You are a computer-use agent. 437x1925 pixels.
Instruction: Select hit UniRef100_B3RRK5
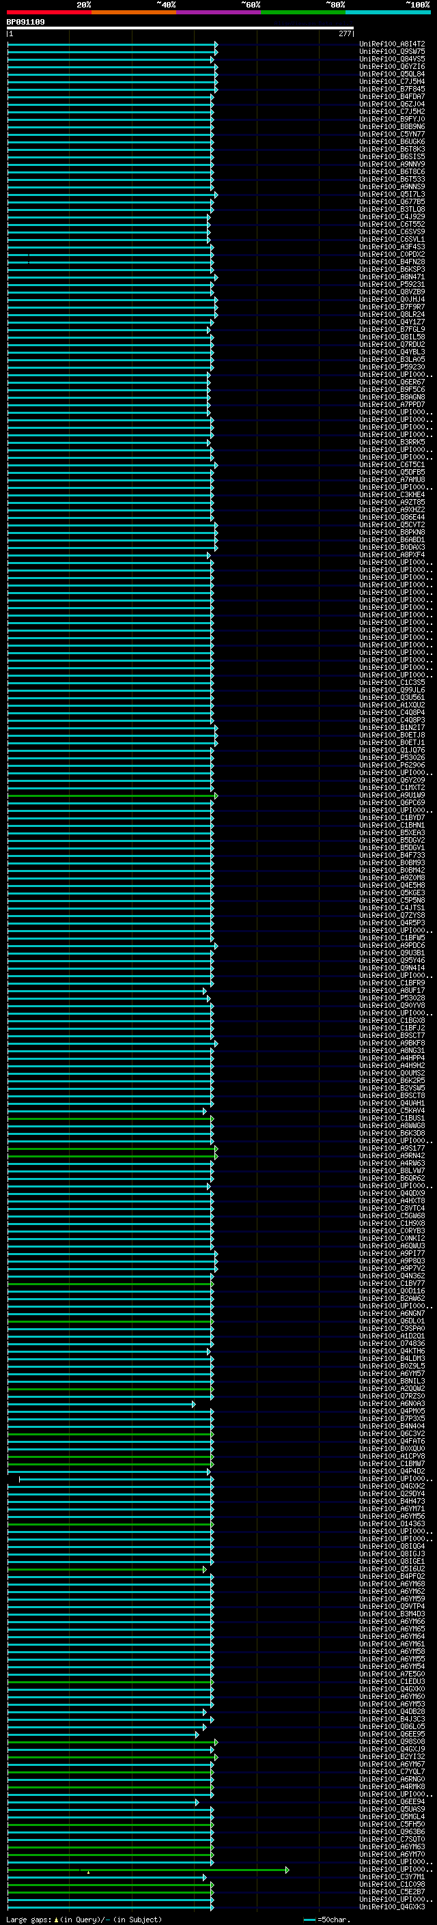tap(392, 442)
